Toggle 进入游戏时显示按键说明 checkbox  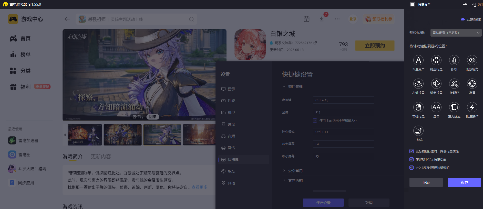(412, 168)
